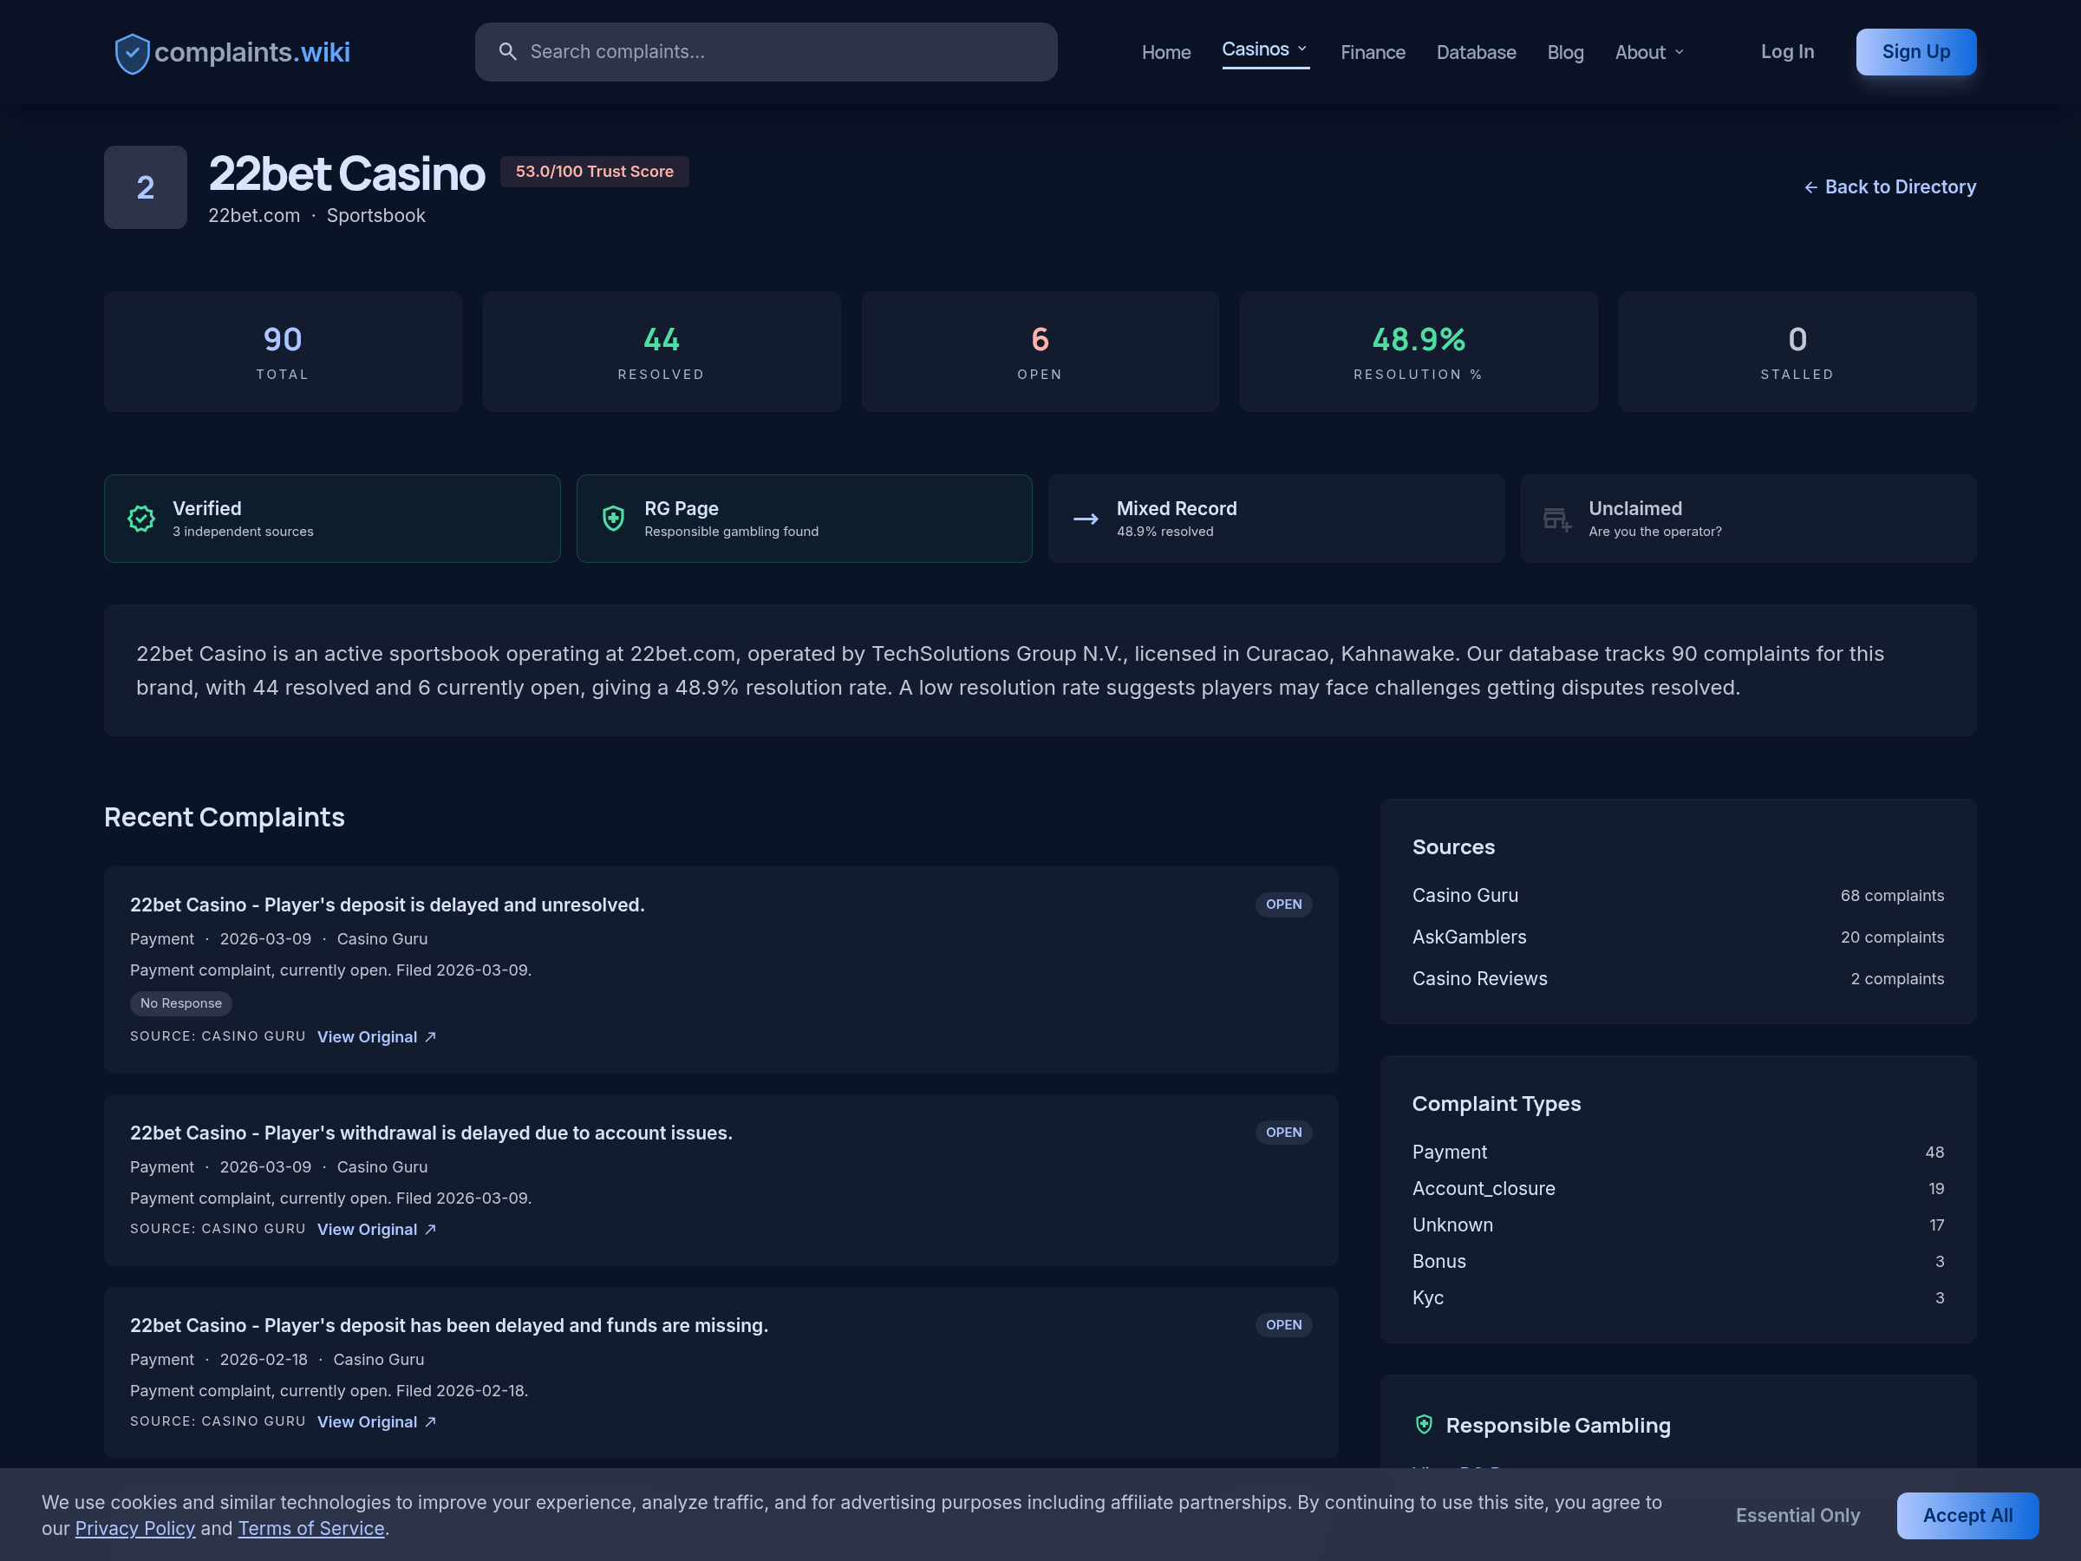Click the 53.0/100 Trust Score badge
Image resolution: width=2081 pixels, height=1561 pixels.
tap(595, 171)
